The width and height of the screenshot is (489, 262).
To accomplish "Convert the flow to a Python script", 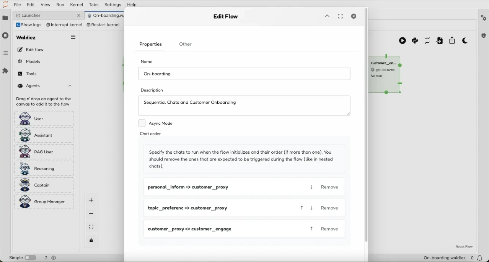I will tap(415, 40).
